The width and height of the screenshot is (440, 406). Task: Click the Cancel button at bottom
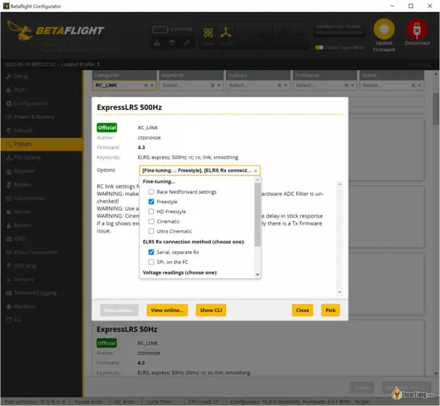[x=362, y=388]
